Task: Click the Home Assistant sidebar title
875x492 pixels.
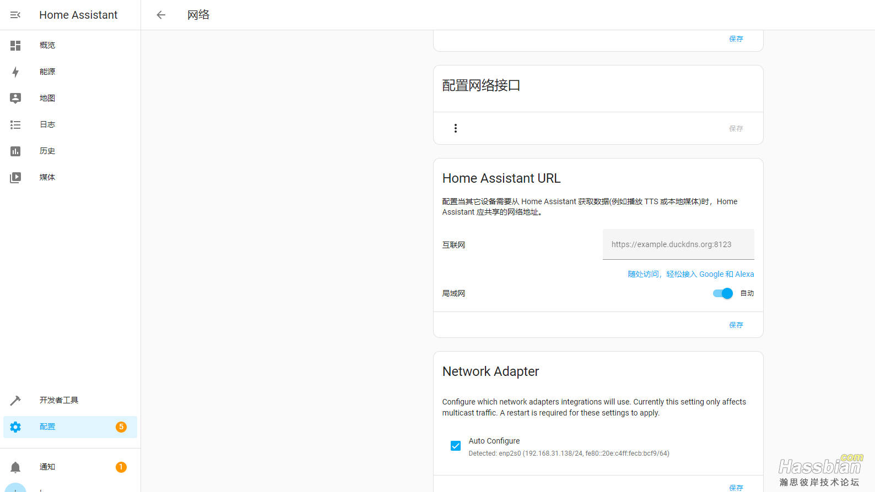Action: (78, 15)
